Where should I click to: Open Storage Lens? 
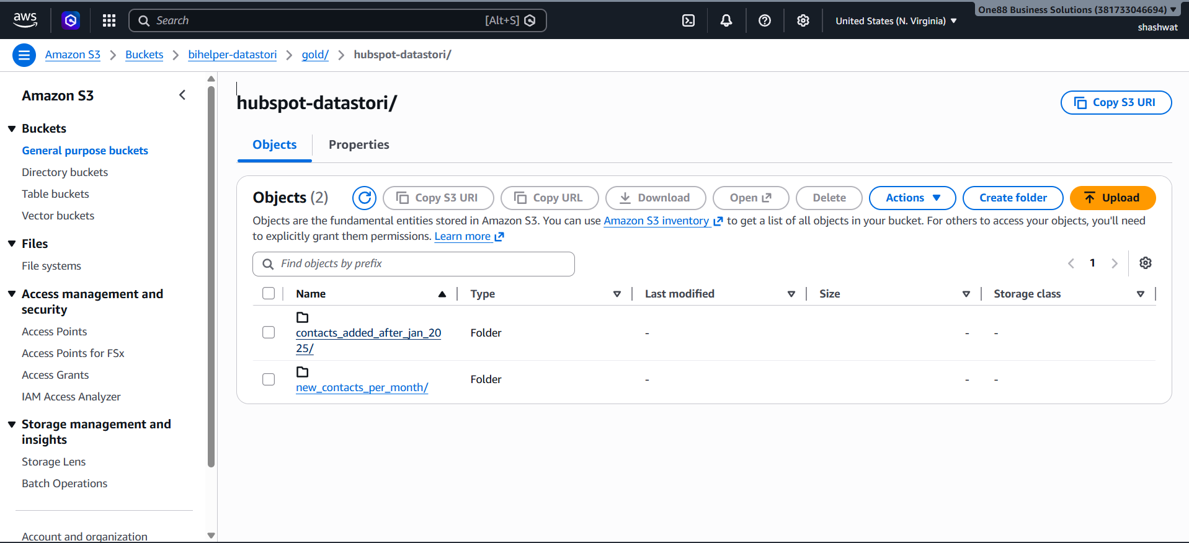click(53, 462)
